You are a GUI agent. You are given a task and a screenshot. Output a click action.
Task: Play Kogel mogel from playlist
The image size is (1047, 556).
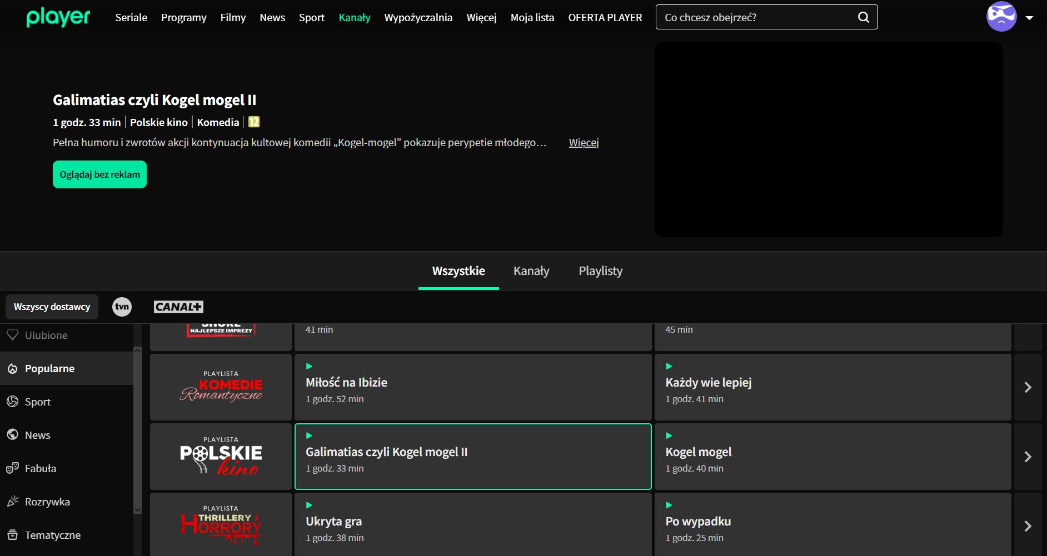[x=832, y=457]
